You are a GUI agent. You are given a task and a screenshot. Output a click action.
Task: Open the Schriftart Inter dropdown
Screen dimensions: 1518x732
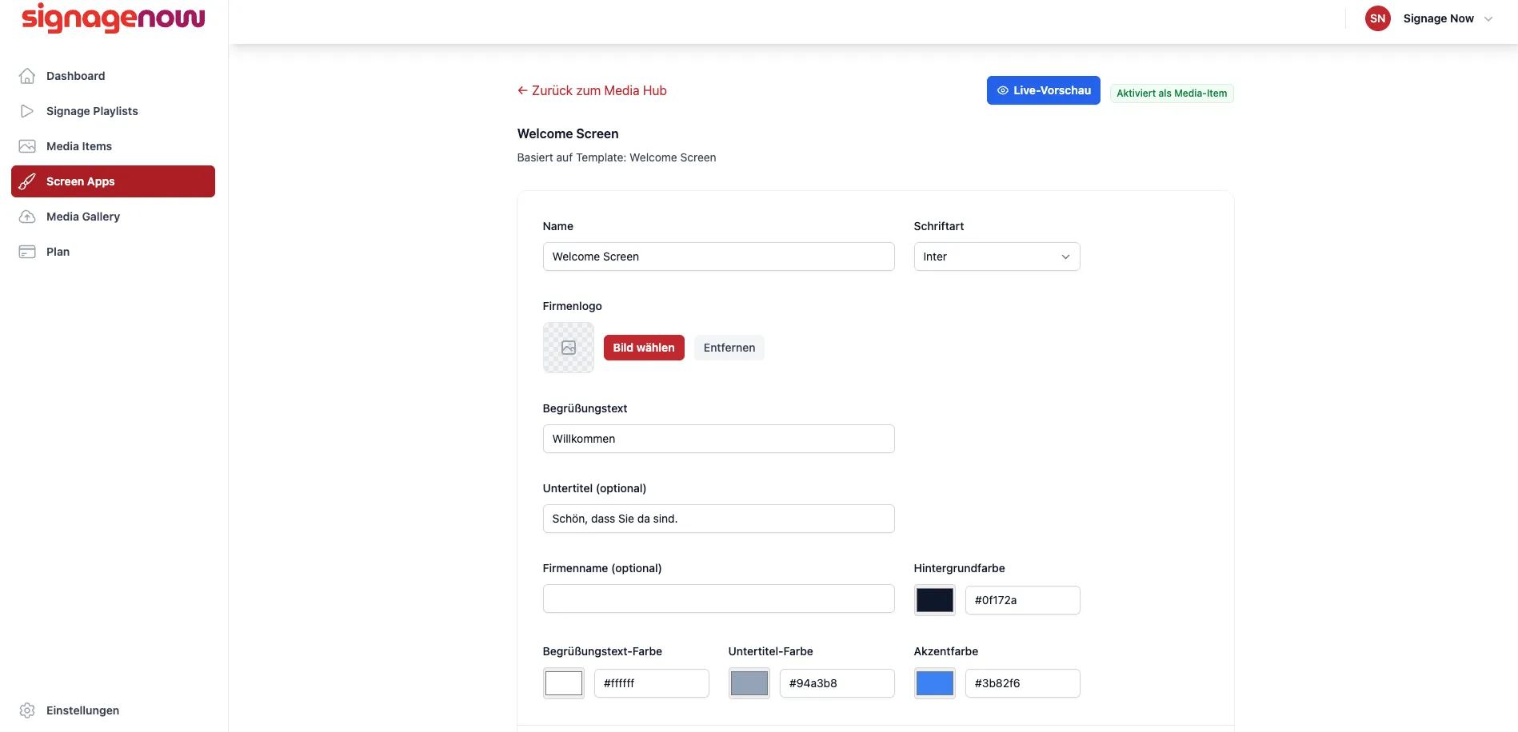[x=997, y=257]
